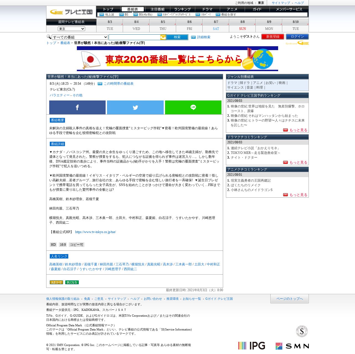Open ranking entry TOKYO MER～走る緊急救命室～
355x354 pixels.
tap(255, 153)
